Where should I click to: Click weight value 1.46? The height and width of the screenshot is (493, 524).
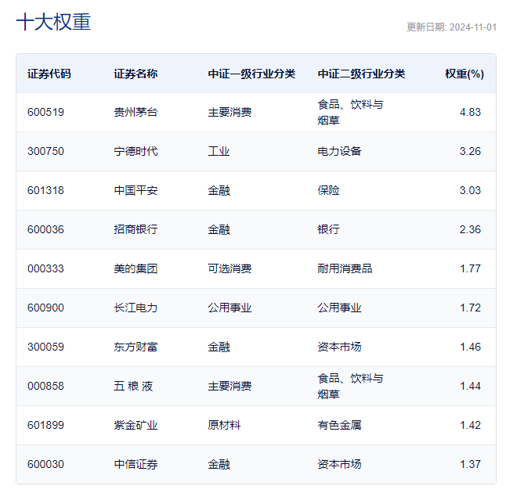[470, 347]
